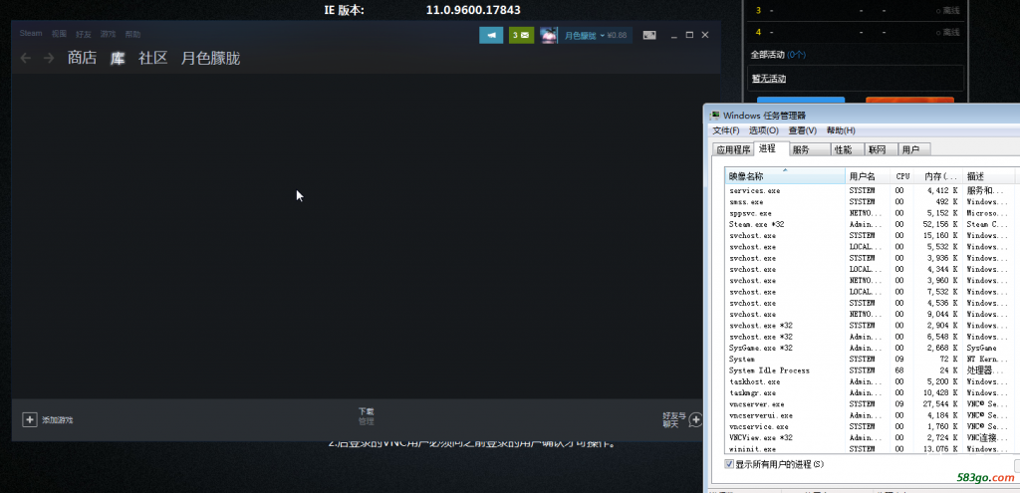Sort processes by 映像名称 column
This screenshot has width=1020, height=493.
pos(785,176)
